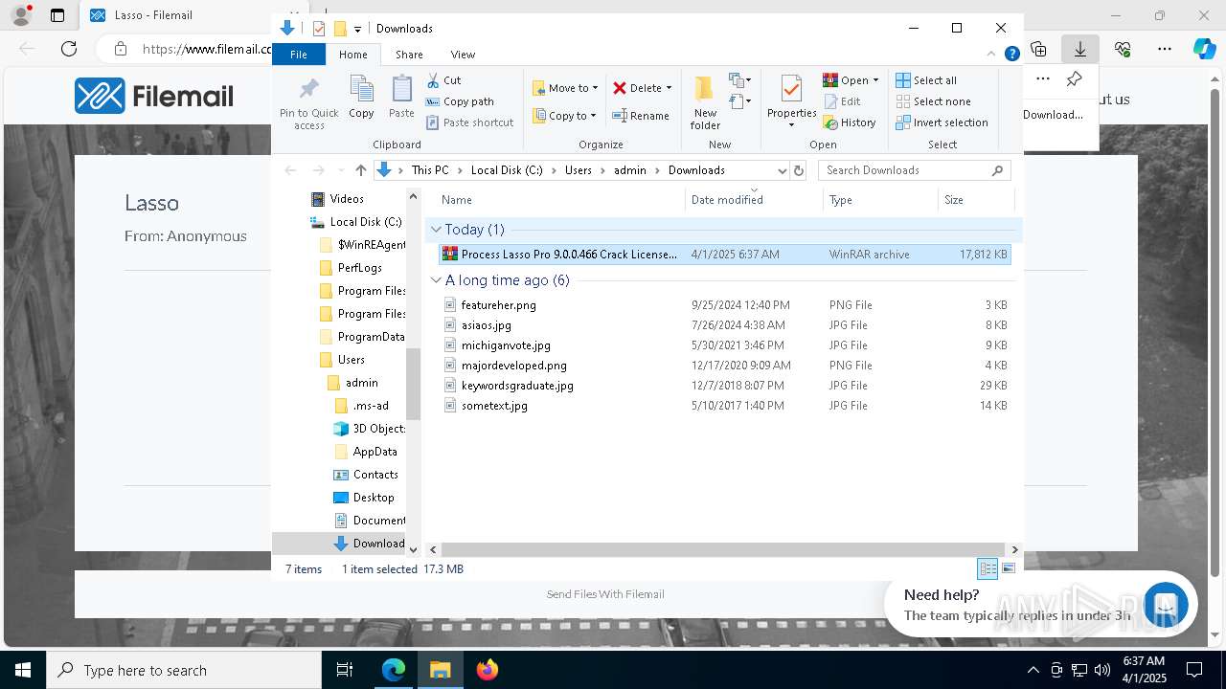Open the File tab
The width and height of the screenshot is (1226, 689).
(299, 55)
